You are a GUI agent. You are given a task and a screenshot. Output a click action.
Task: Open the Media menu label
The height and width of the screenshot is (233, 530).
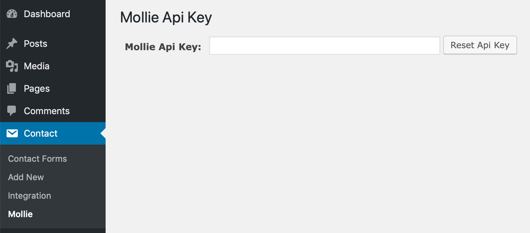[37, 66]
